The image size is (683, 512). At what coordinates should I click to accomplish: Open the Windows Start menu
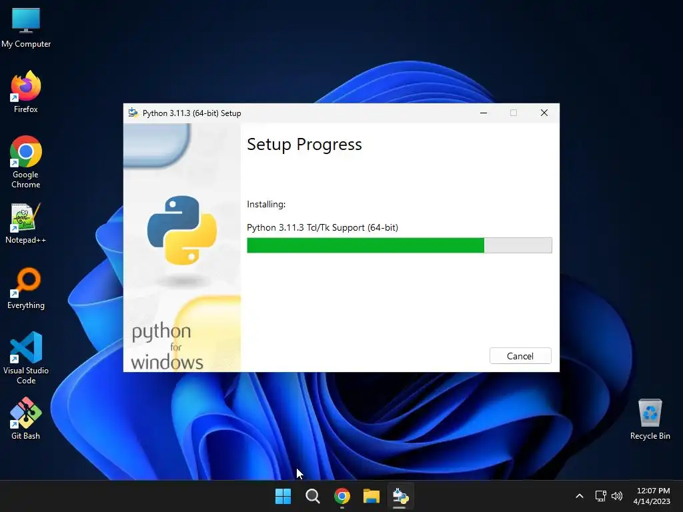click(283, 496)
